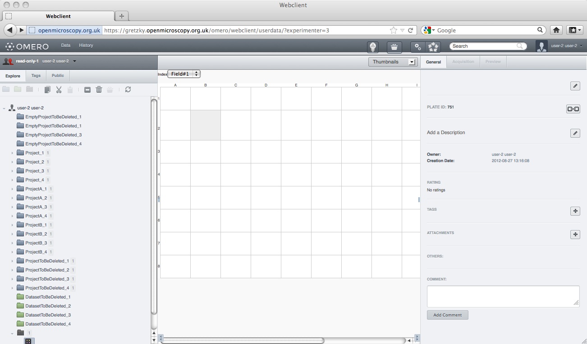Click the plate link icon beside Plate ID
This screenshot has height=344, width=587.
[x=573, y=109]
